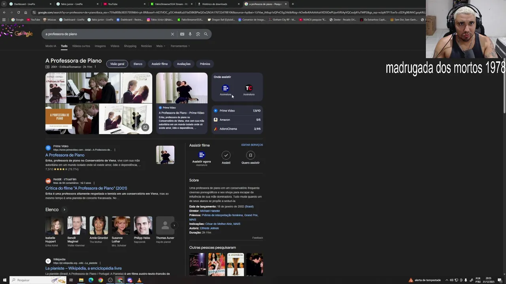Switch to Modo IA tab
The height and width of the screenshot is (284, 506).
pyautogui.click(x=51, y=46)
